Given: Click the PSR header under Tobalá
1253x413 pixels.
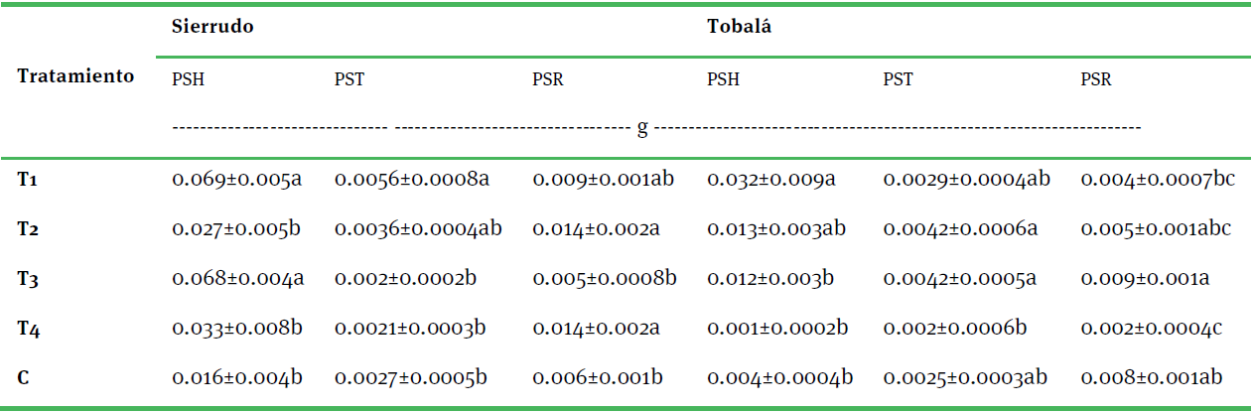Looking at the screenshot, I should click(x=1096, y=80).
